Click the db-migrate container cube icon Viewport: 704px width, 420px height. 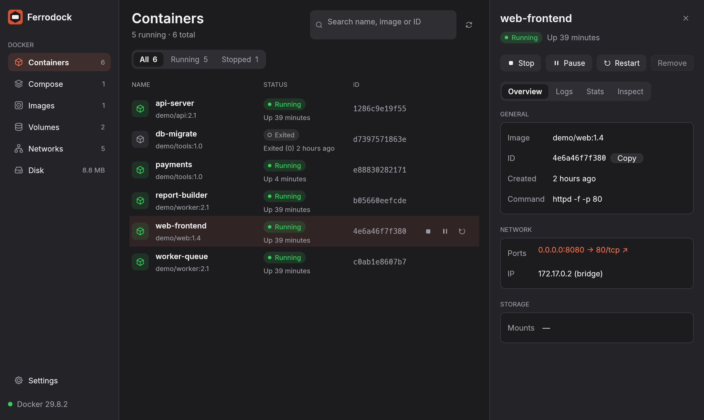click(140, 140)
